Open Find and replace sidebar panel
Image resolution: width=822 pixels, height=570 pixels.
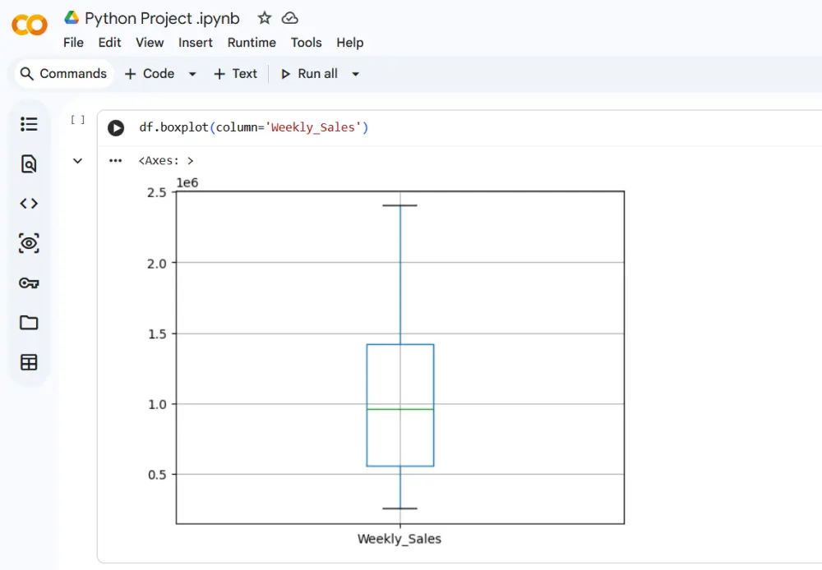pos(29,164)
